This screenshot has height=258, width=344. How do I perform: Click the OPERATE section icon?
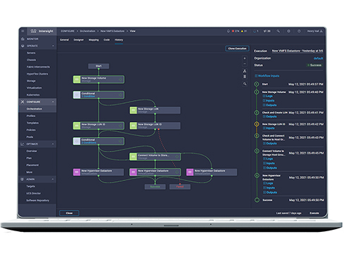pyautogui.click(x=23, y=46)
